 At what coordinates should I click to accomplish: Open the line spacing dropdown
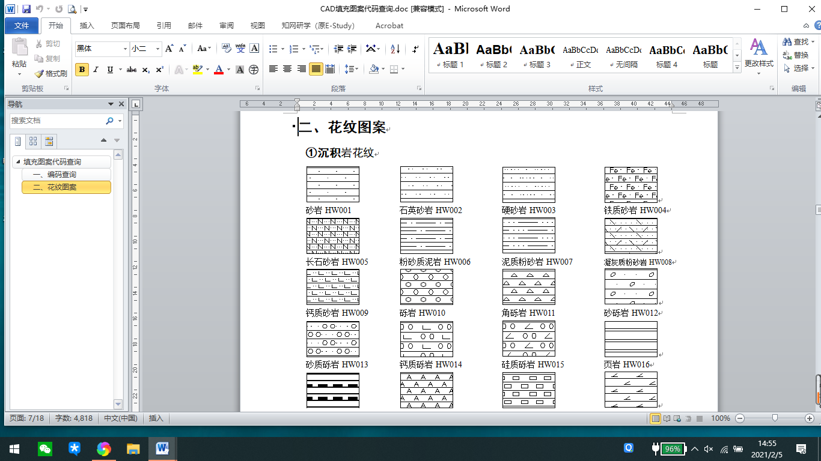point(352,70)
